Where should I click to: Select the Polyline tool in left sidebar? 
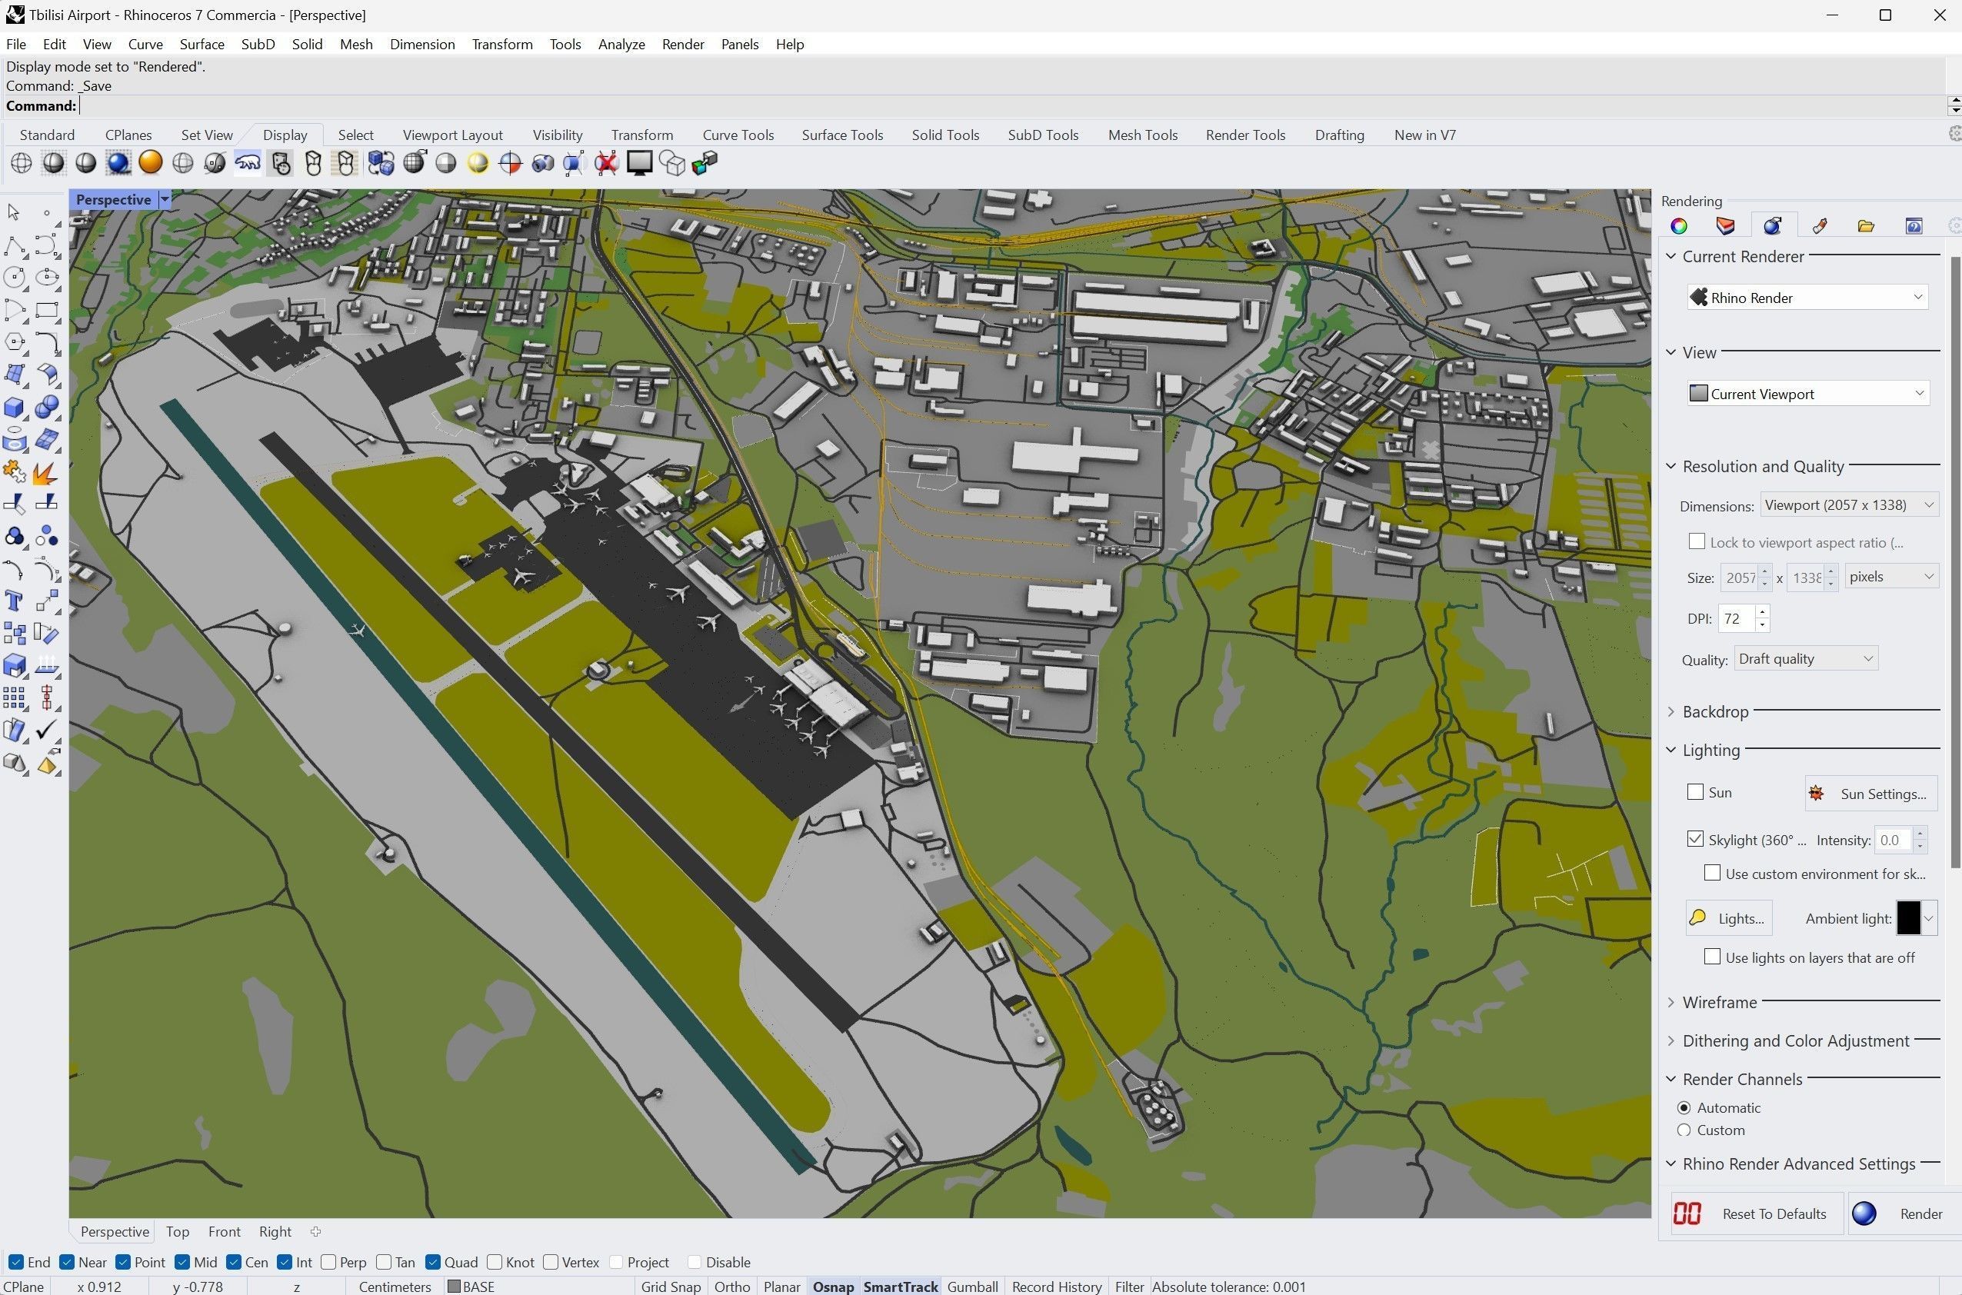tap(14, 245)
